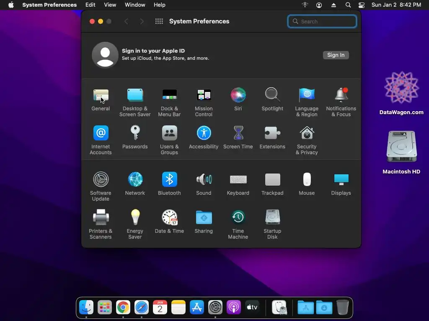
Task: Open the Window menu
Action: 135,5
